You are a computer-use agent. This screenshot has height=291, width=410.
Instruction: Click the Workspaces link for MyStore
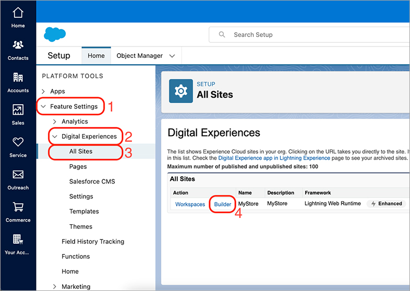tap(190, 204)
